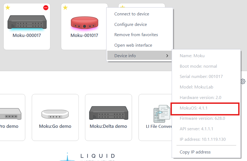Open the LI File Converter icon
247x161 pixels.
pos(162,114)
